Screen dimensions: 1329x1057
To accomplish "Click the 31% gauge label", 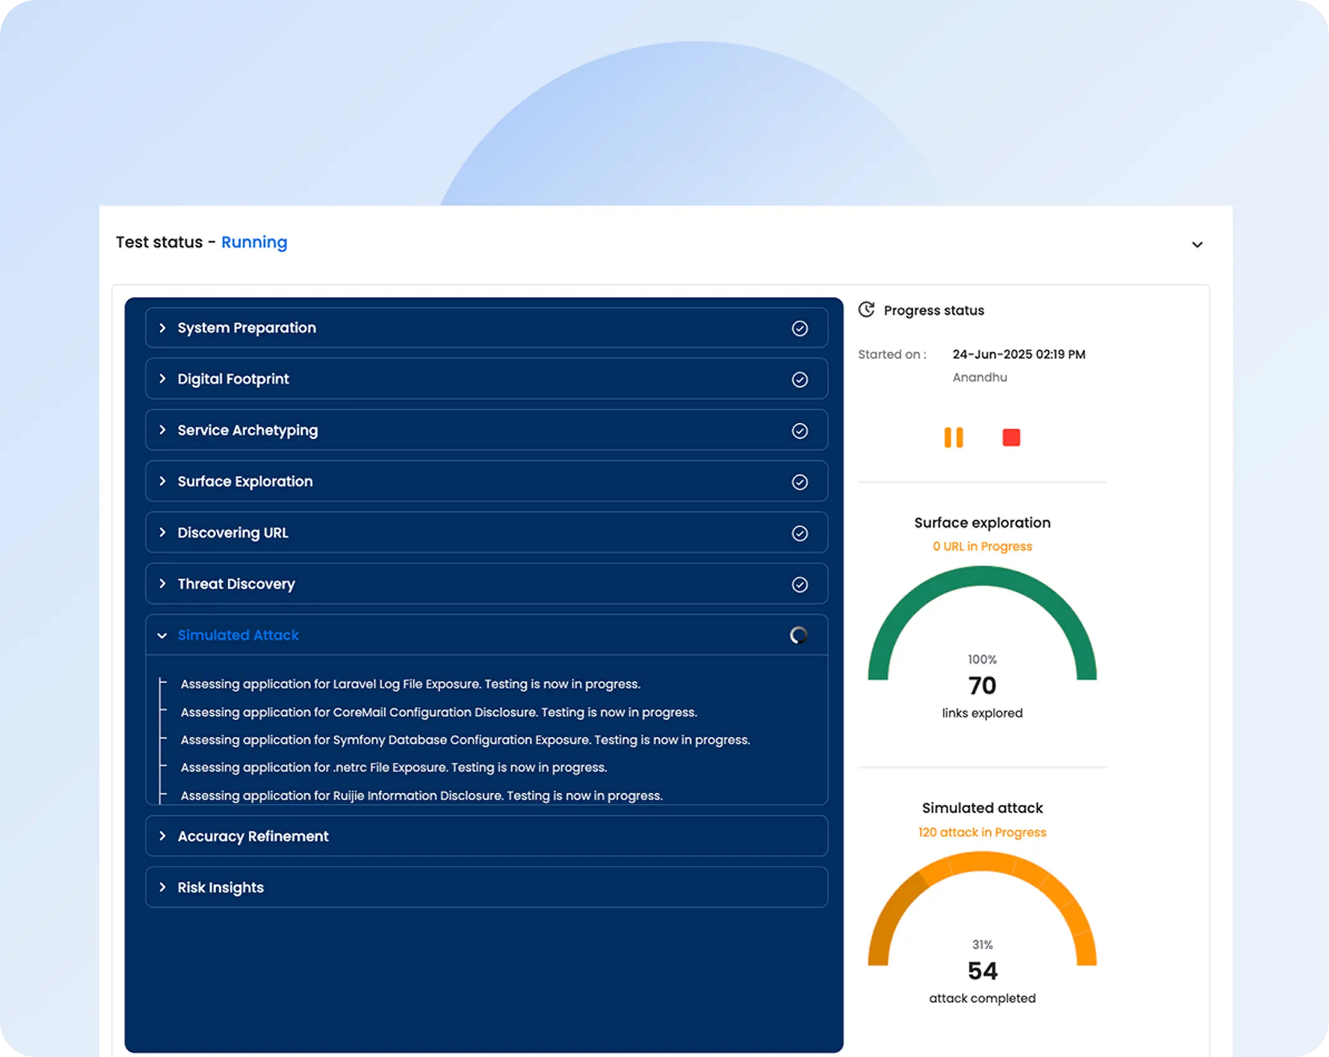I will coord(982,945).
